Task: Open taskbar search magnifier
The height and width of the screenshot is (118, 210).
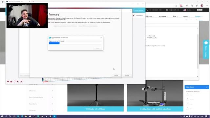Action: (6, 116)
